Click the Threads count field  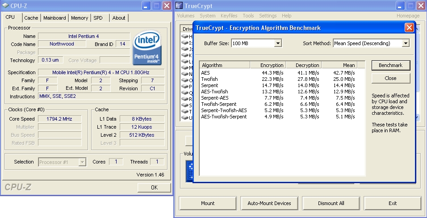[x=157, y=162]
